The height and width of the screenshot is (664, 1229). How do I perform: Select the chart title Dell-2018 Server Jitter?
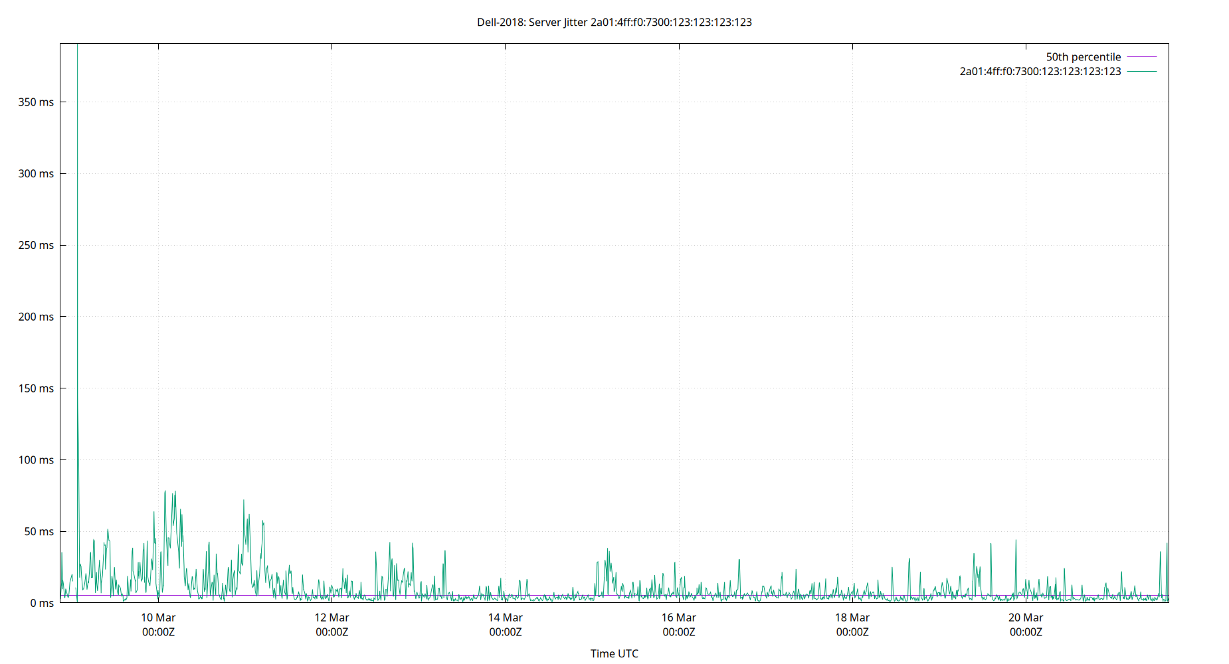(613, 22)
